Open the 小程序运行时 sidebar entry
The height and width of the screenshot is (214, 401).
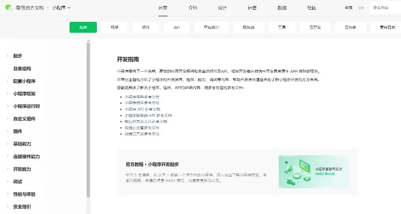(x=27, y=106)
